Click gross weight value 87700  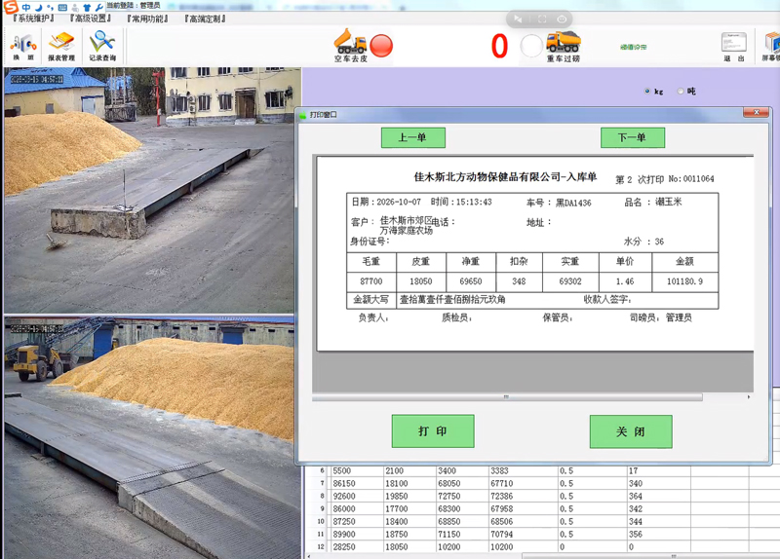pyautogui.click(x=371, y=281)
